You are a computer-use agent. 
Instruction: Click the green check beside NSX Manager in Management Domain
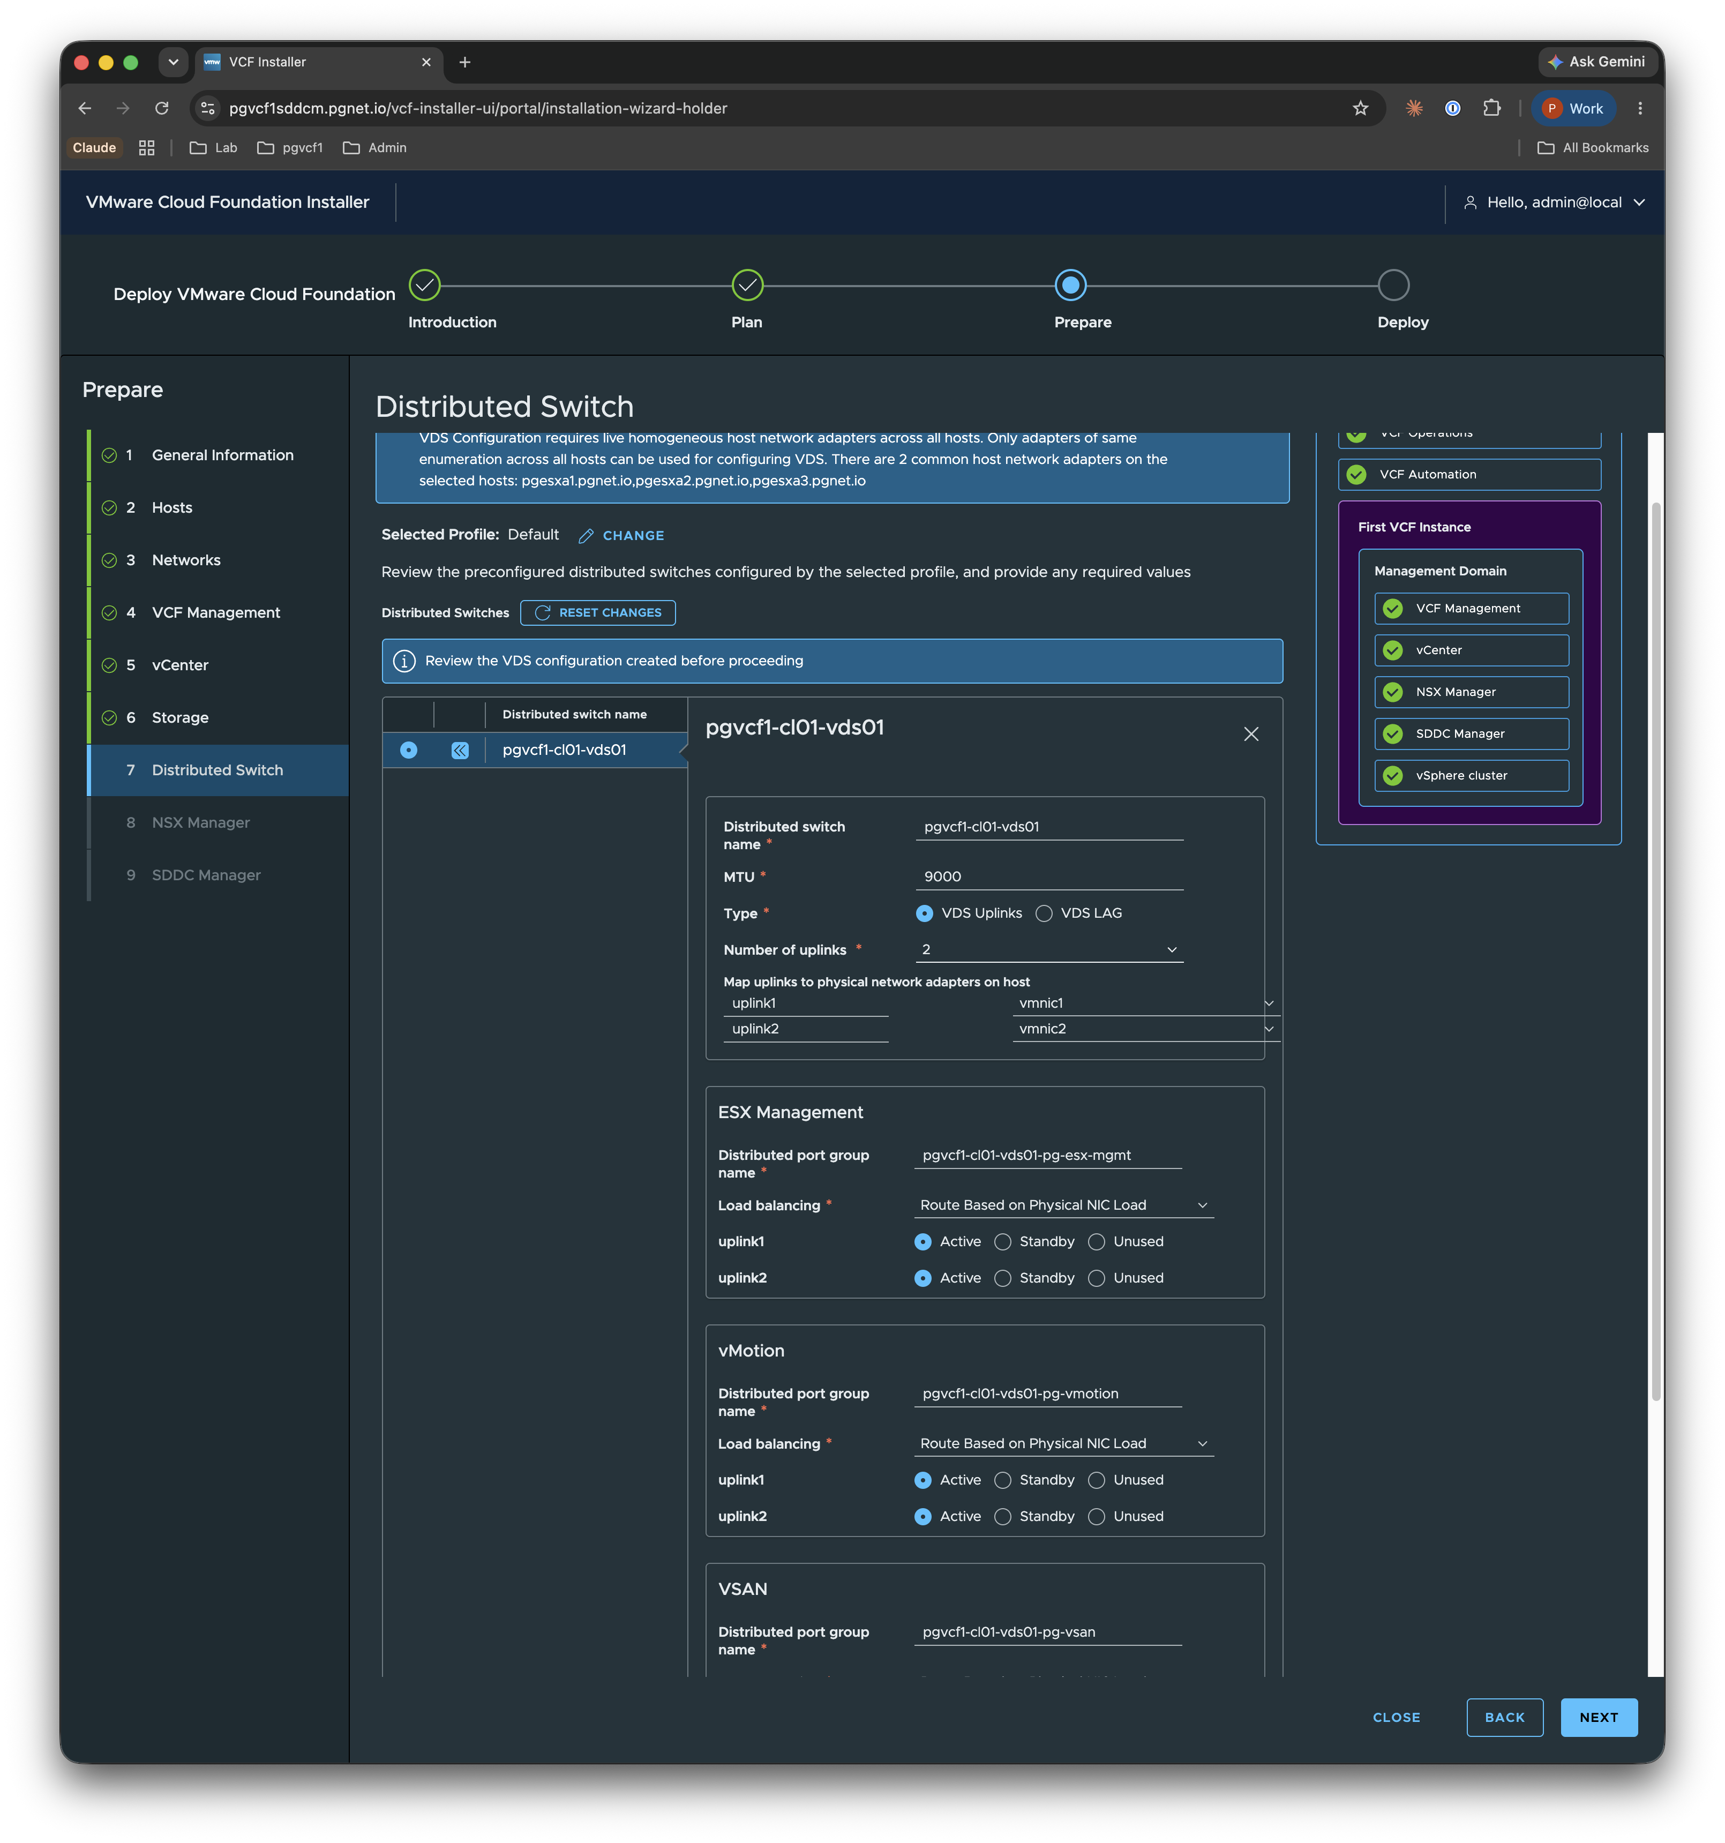[1392, 692]
